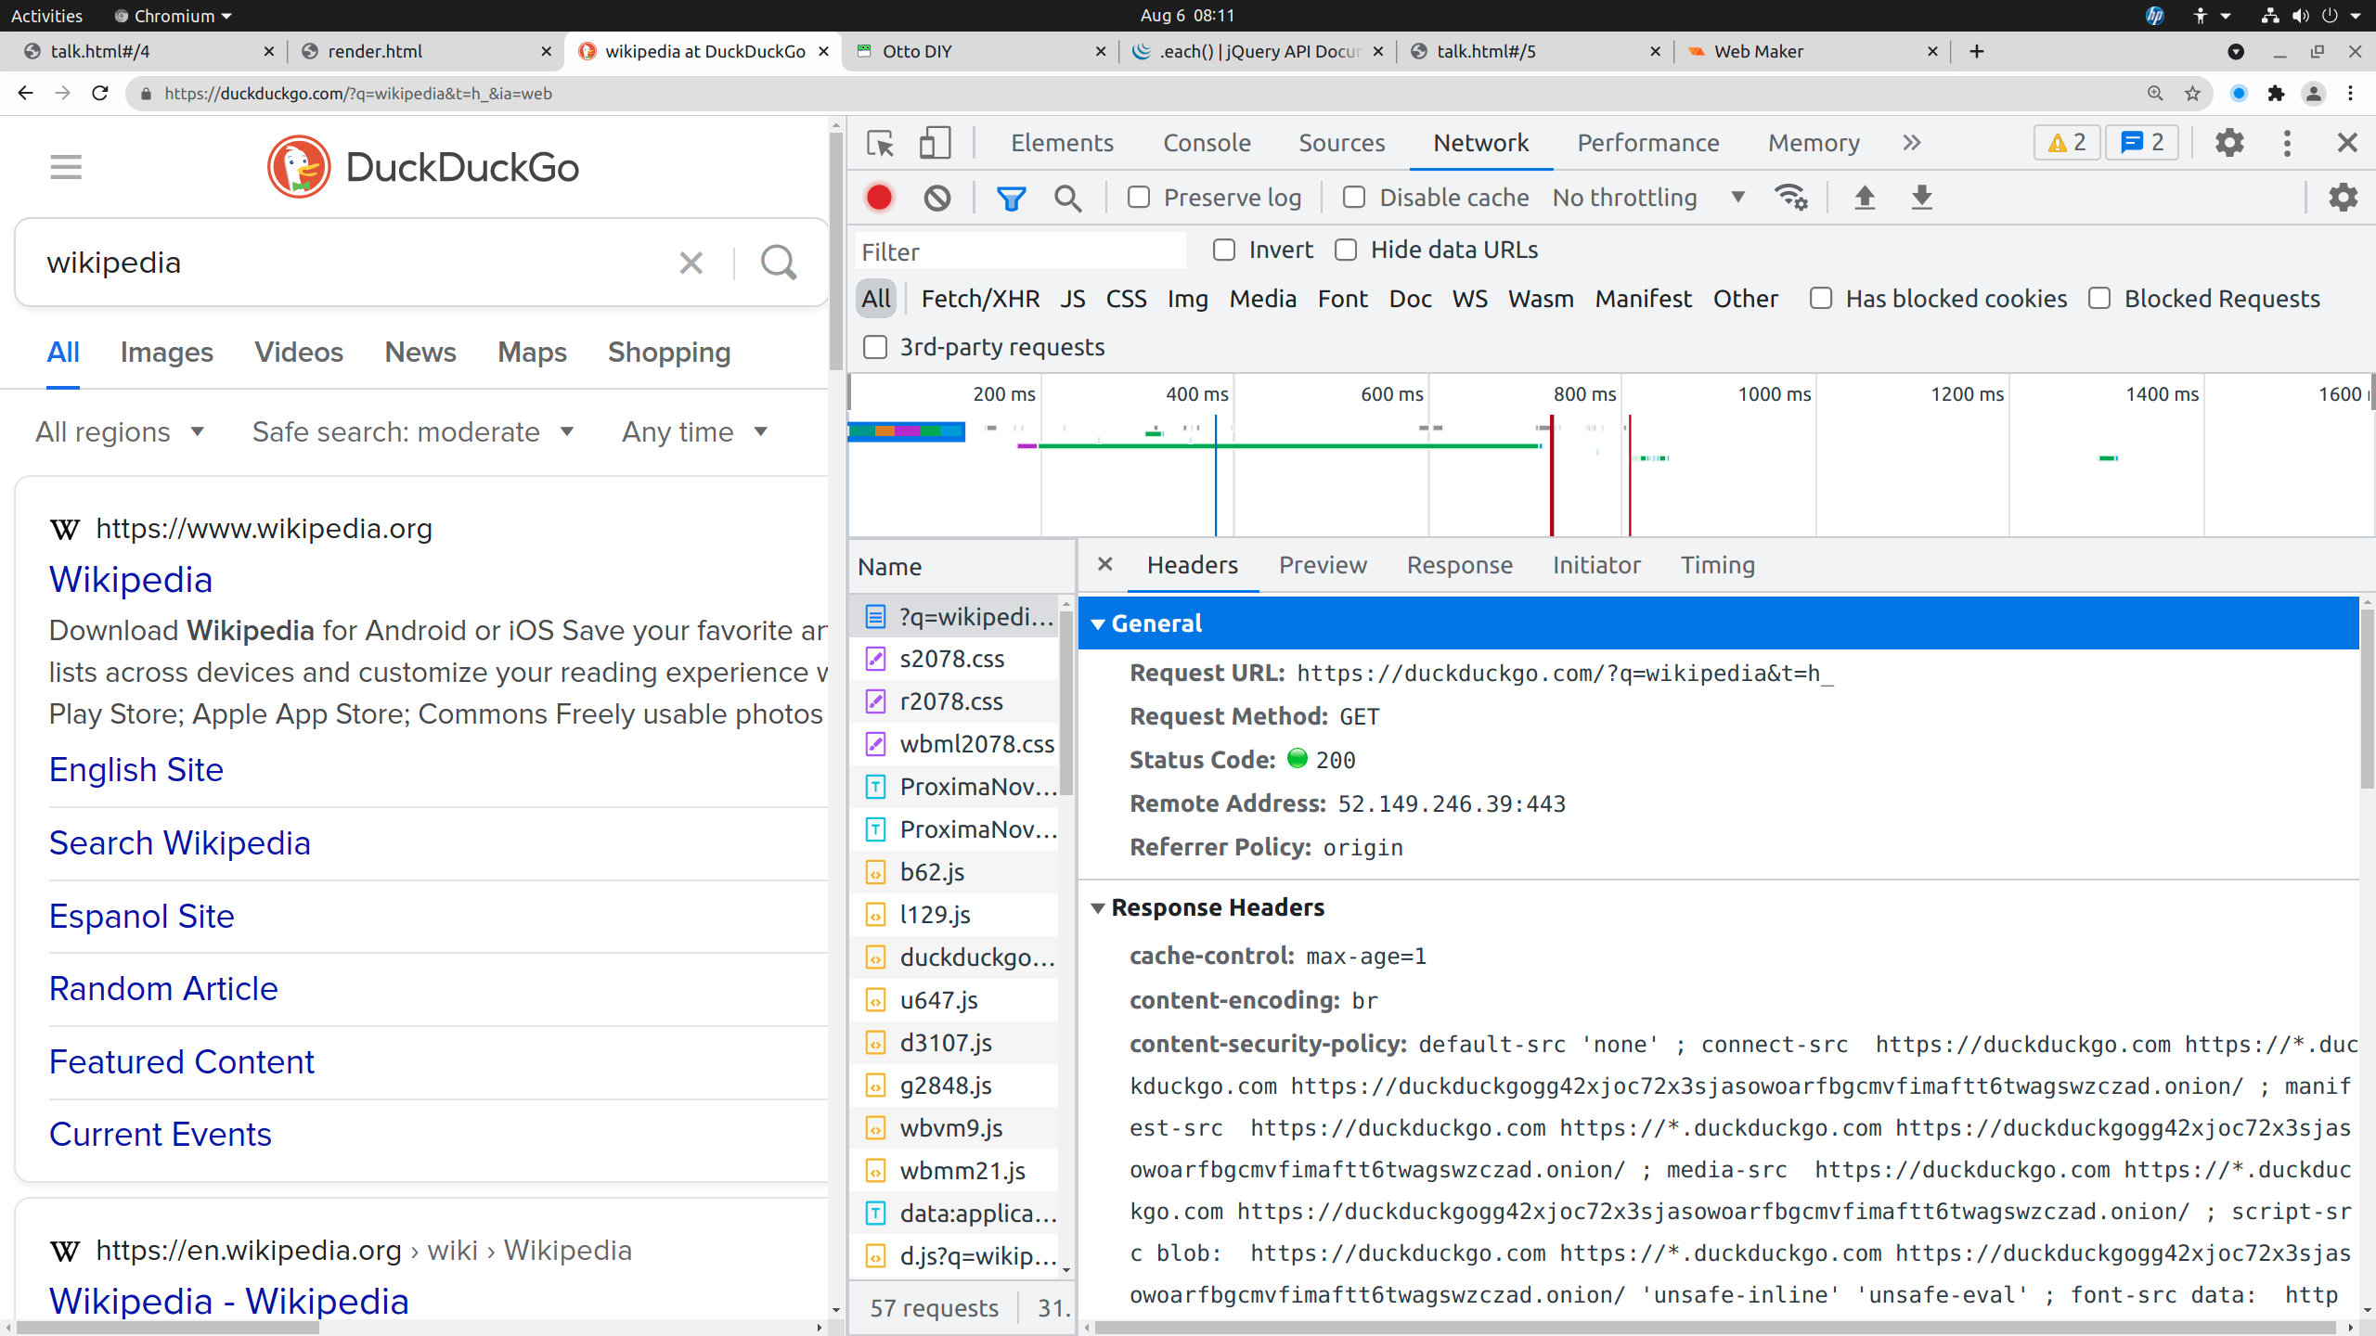Viewport: 2376px width, 1336px height.
Task: Select the inspect element picker tool
Action: coord(879,143)
